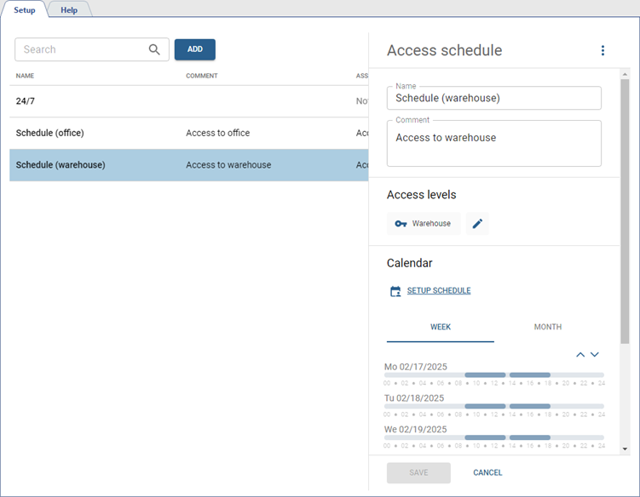Click the key icon on Warehouse chip
Image resolution: width=640 pixels, height=497 pixels.
click(401, 224)
